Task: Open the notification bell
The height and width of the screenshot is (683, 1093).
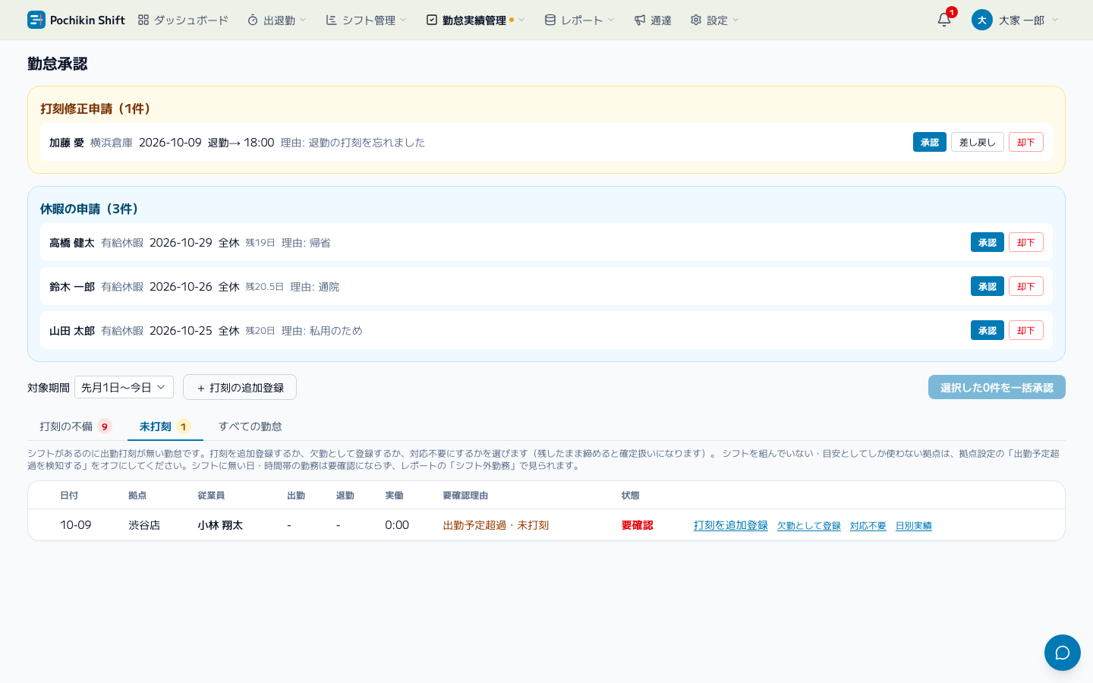Action: [x=944, y=20]
